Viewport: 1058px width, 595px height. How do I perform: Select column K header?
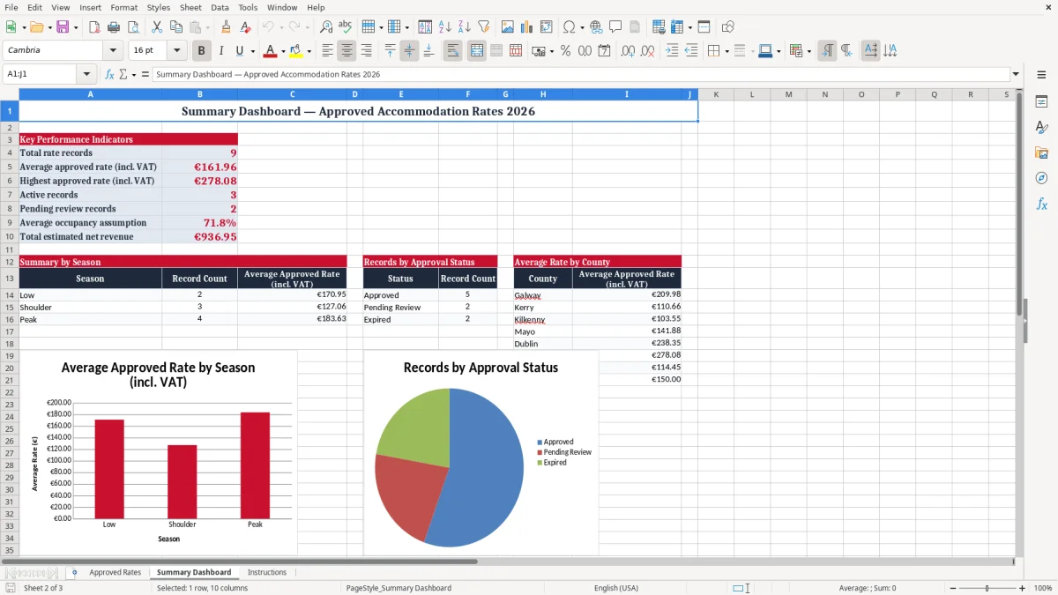click(715, 94)
